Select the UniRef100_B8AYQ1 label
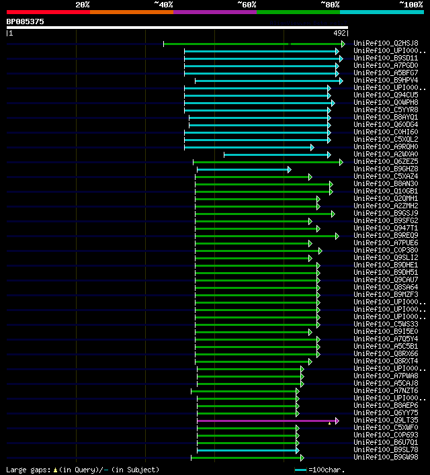 click(x=386, y=117)
